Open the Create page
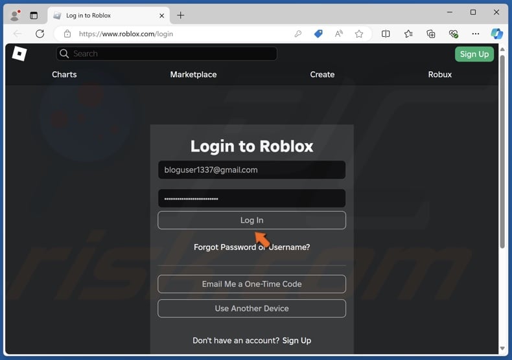 322,74
